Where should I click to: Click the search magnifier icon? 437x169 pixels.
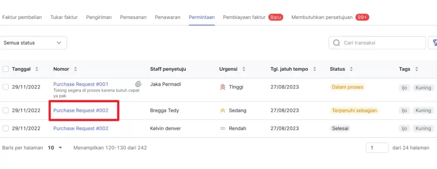(x=336, y=43)
